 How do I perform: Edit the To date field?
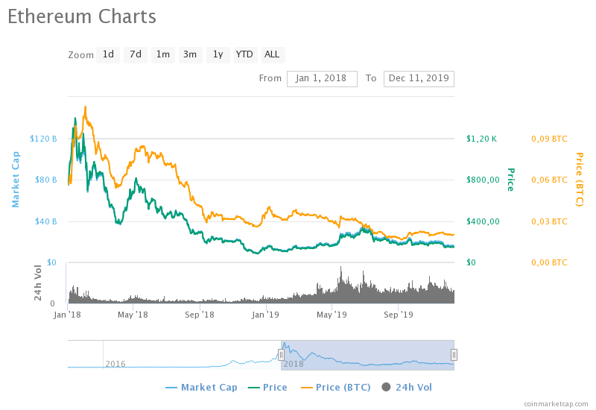click(x=419, y=78)
